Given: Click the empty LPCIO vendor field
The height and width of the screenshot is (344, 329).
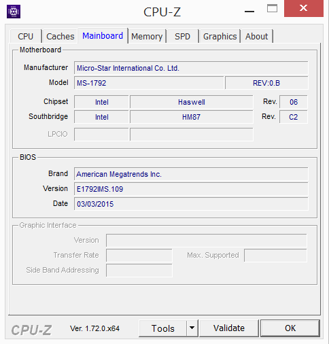Looking at the screenshot, I should pos(101,134).
